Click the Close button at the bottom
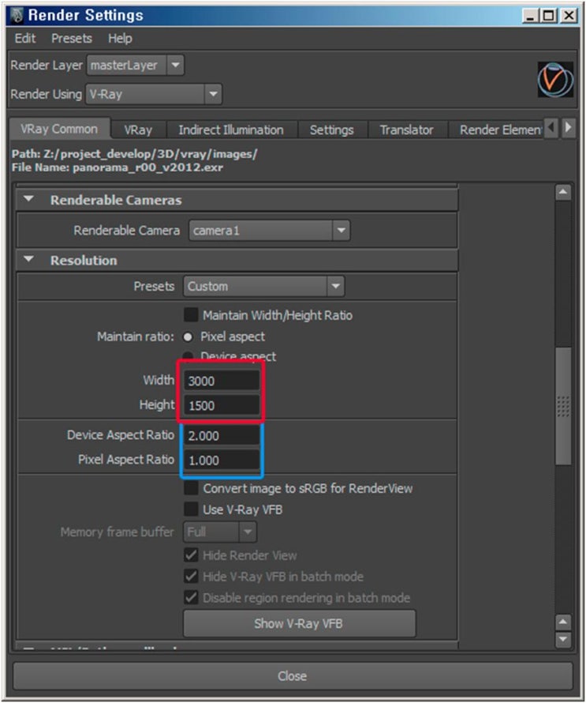This screenshot has height=703, width=586. click(x=293, y=676)
